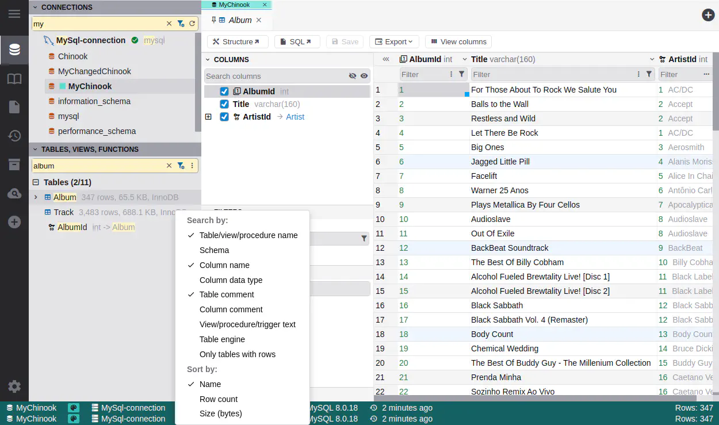Show all columns with the eye icon

[x=364, y=76]
